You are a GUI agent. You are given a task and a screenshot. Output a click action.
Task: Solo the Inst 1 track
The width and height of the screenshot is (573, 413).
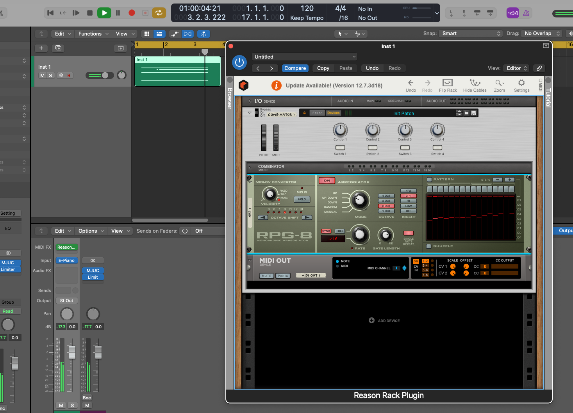(50, 76)
